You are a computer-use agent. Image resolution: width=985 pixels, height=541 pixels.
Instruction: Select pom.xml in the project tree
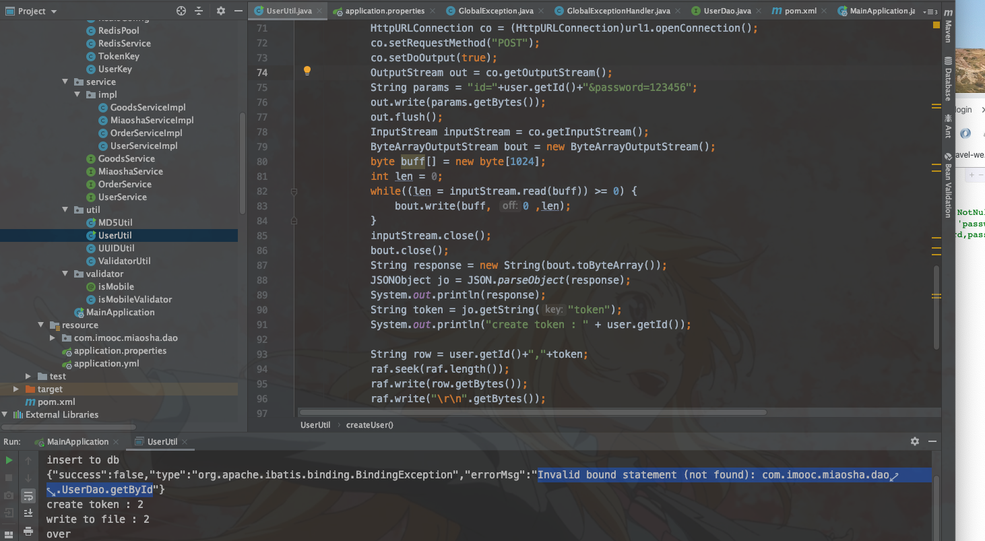point(56,402)
